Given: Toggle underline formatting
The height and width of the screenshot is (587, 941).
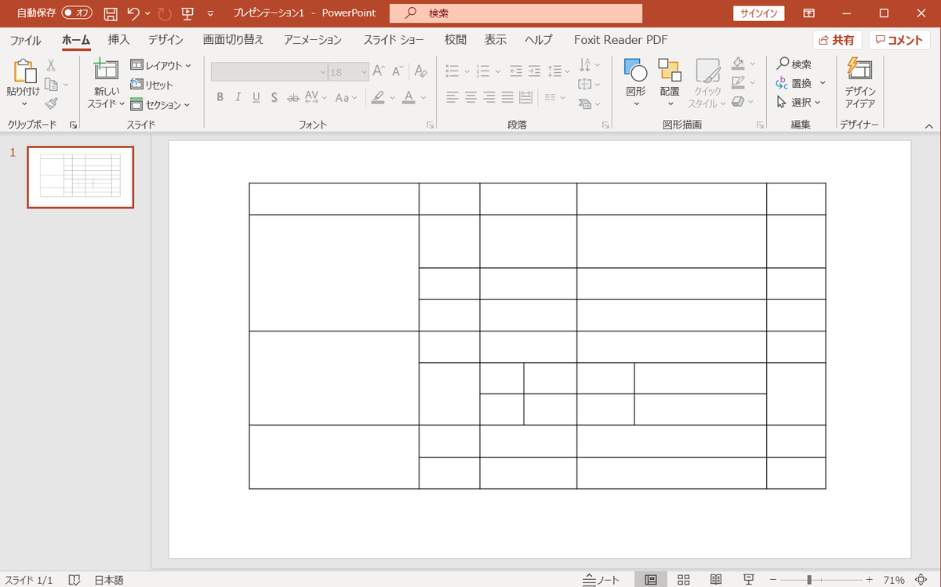Looking at the screenshot, I should [256, 97].
